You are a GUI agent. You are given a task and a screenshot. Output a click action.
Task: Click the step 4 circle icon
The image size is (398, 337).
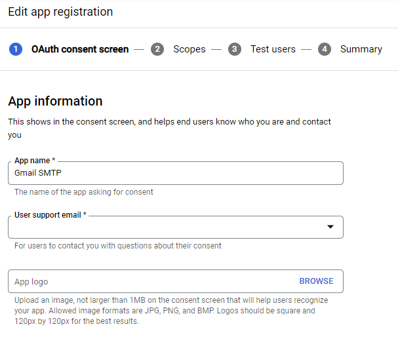325,49
